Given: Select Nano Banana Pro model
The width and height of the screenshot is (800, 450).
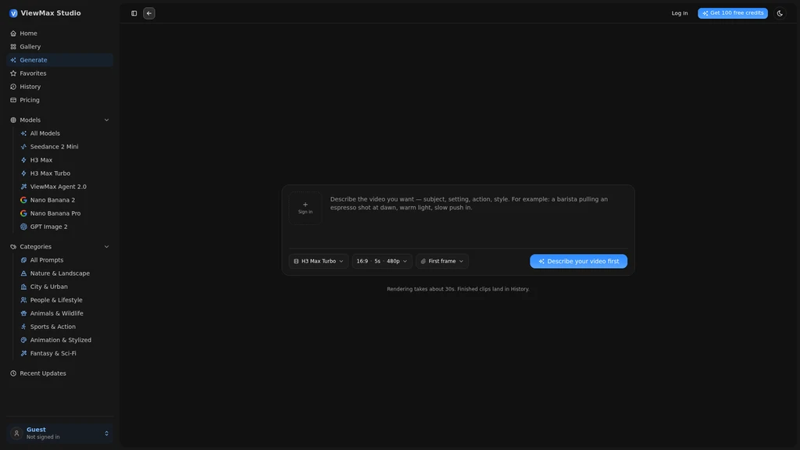Looking at the screenshot, I should pos(65,213).
